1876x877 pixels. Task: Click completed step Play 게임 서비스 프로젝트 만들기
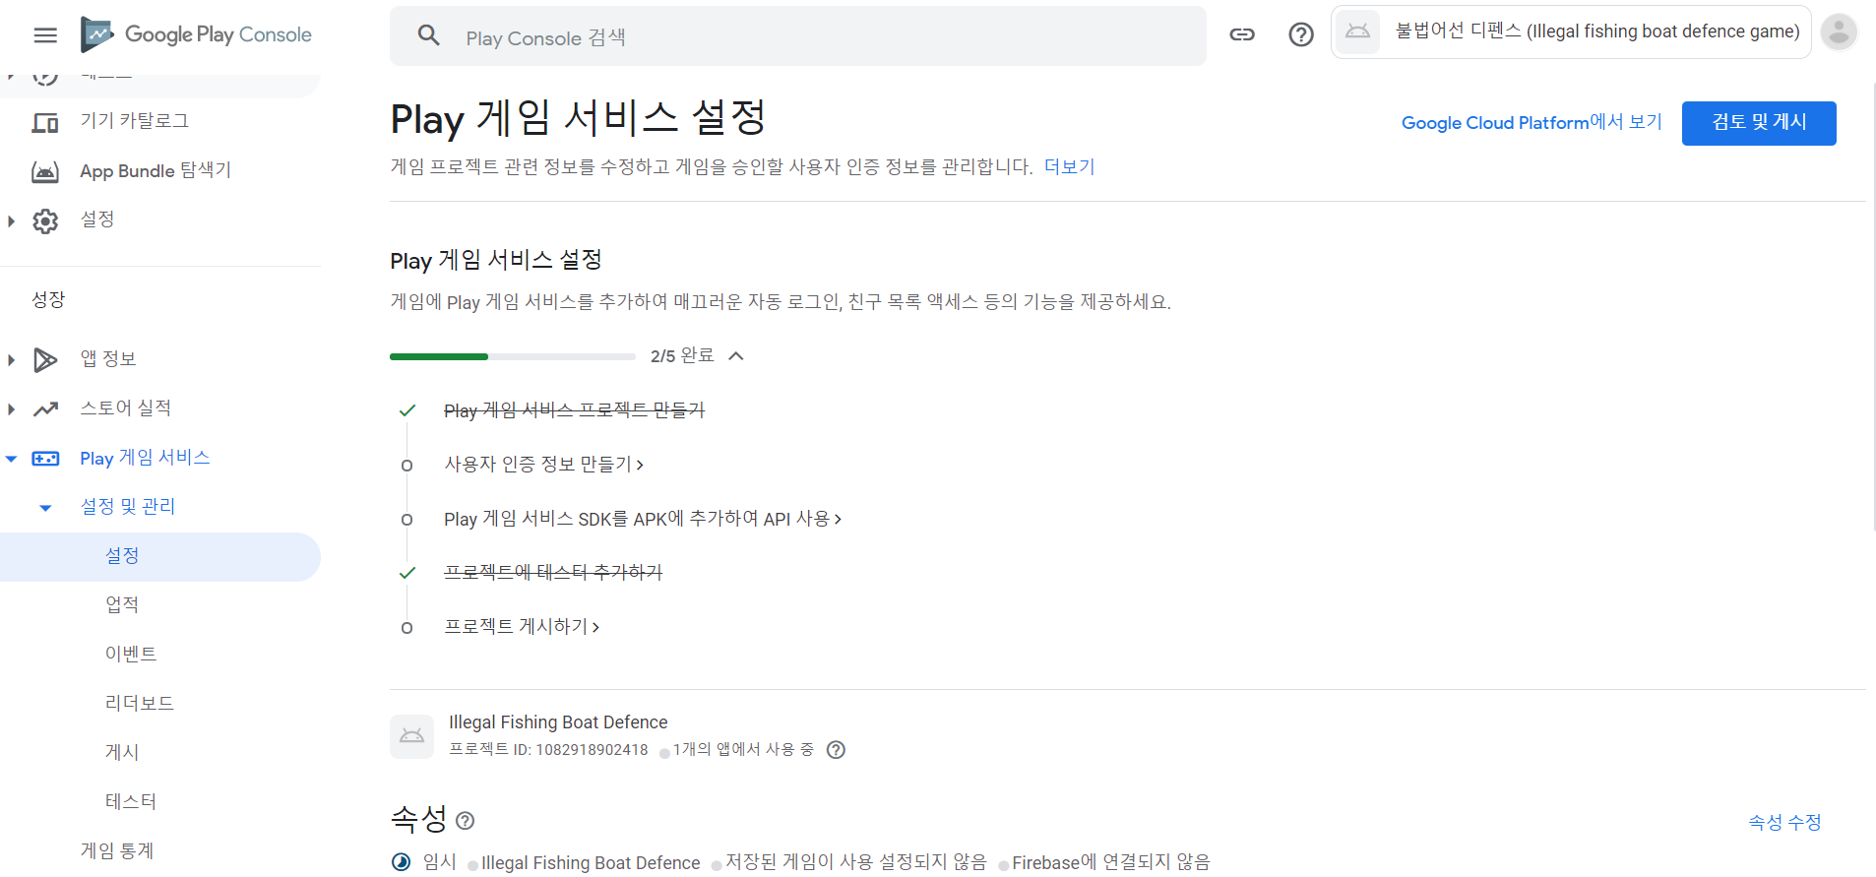point(574,410)
